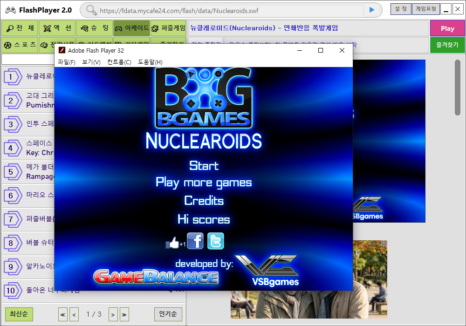Open Credits in the game menu

[204, 201]
